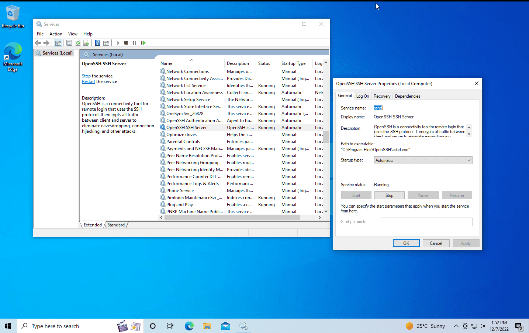Viewport: 529px width, 333px height.
Task: Switch to the Recovery tab
Action: point(382,96)
